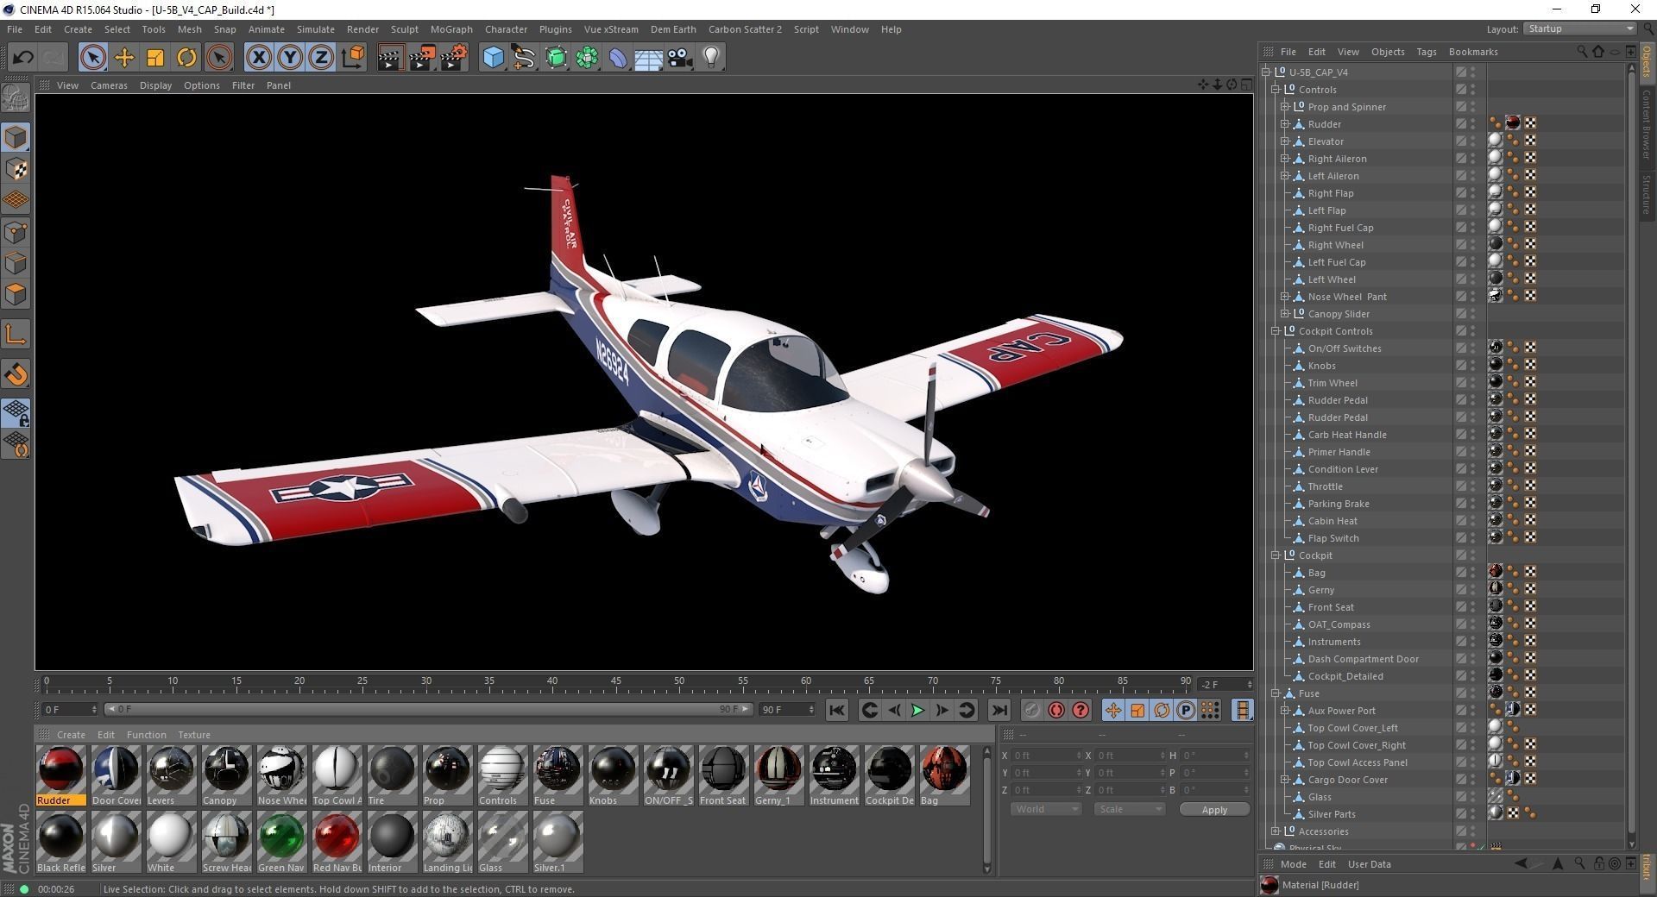Click the Undo arrow icon
The height and width of the screenshot is (897, 1657).
(x=22, y=58)
